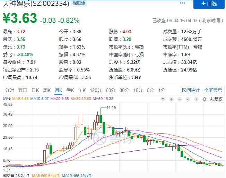
Task: Click the 44.19 peak price marker
Action: tap(111, 108)
